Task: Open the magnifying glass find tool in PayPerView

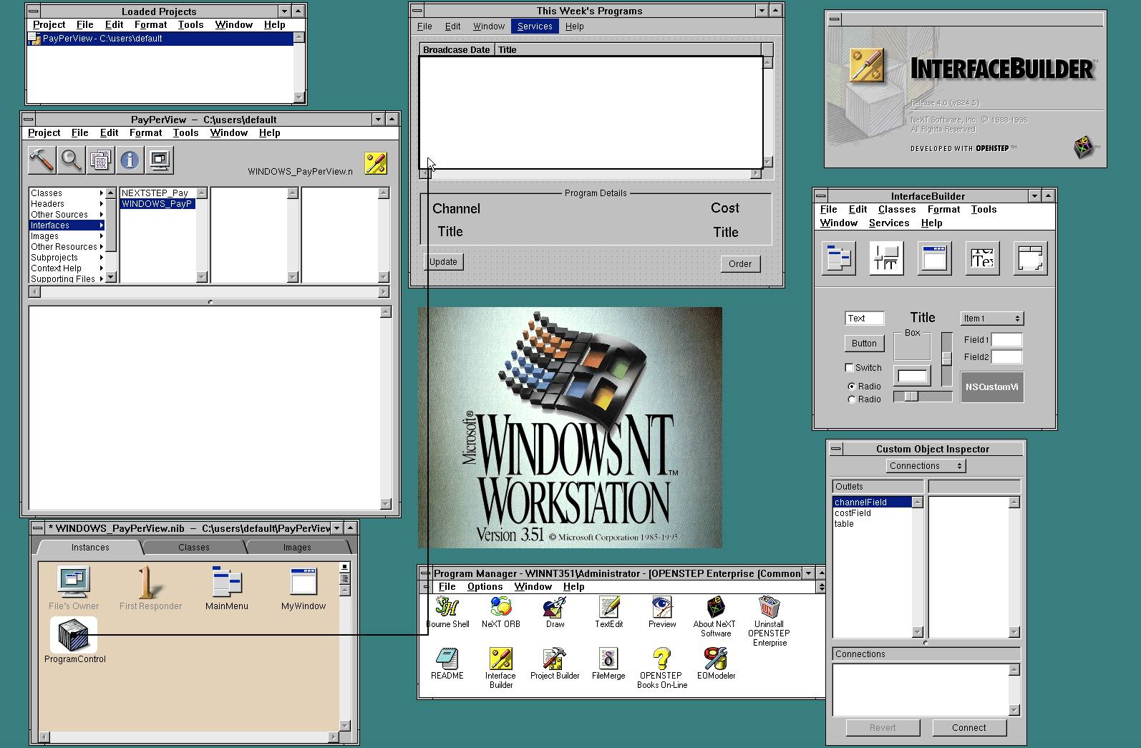Action: coord(72,160)
